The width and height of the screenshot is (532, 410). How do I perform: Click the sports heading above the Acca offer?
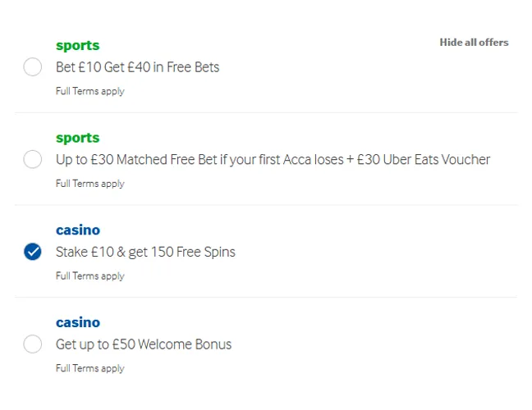(77, 138)
